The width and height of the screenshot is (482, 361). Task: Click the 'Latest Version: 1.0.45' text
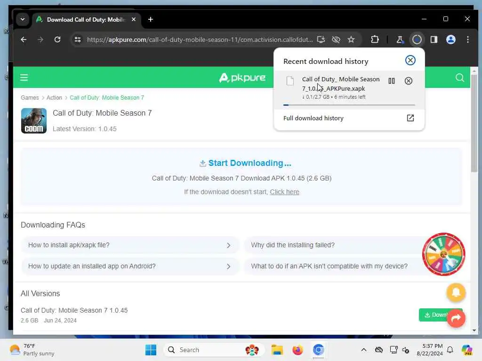85,129
